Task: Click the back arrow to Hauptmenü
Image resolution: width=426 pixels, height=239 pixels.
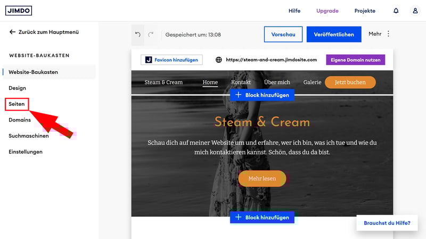Action: point(13,32)
